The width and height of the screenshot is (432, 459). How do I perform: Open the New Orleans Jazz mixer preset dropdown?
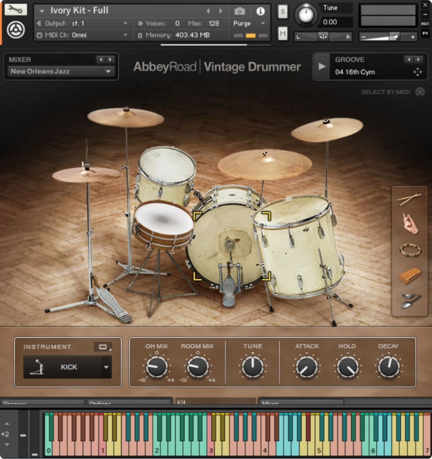click(x=61, y=72)
